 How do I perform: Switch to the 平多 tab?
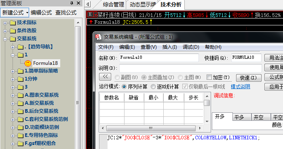[242, 117]
